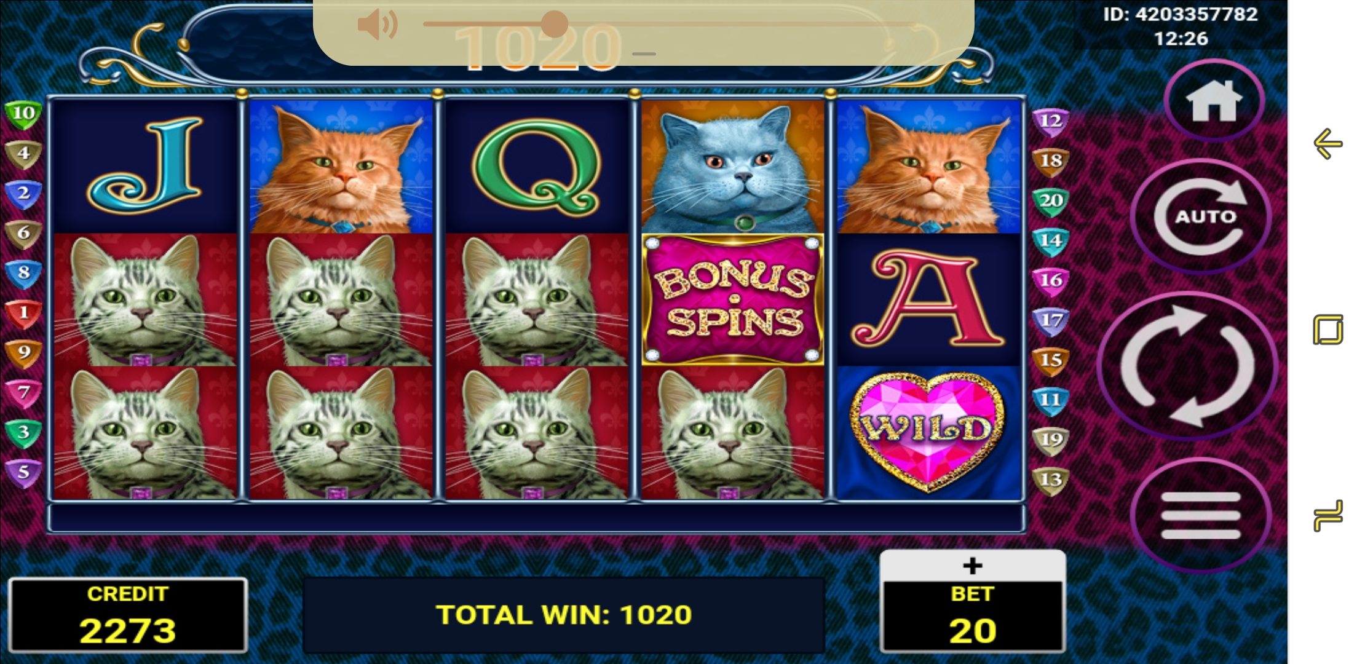Adjust the volume slider knob
1365x664 pixels.
[x=554, y=25]
